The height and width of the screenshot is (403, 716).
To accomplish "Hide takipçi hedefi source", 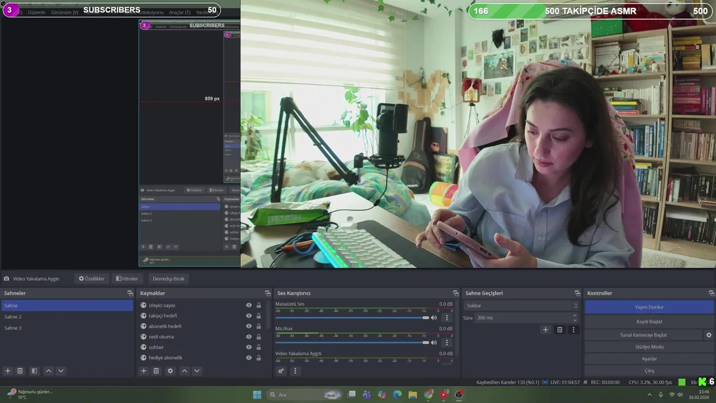I will tap(249, 316).
